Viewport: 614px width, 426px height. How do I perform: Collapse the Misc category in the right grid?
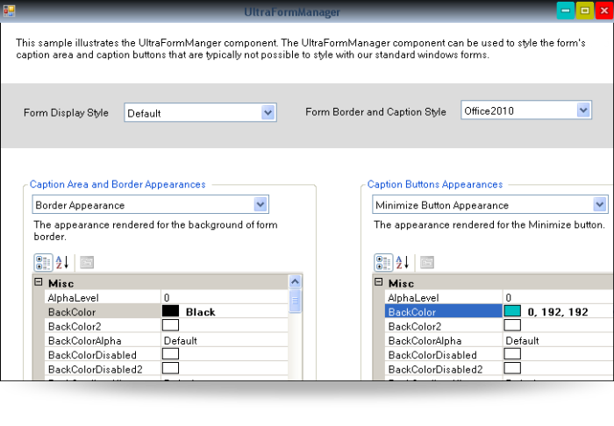coord(379,282)
